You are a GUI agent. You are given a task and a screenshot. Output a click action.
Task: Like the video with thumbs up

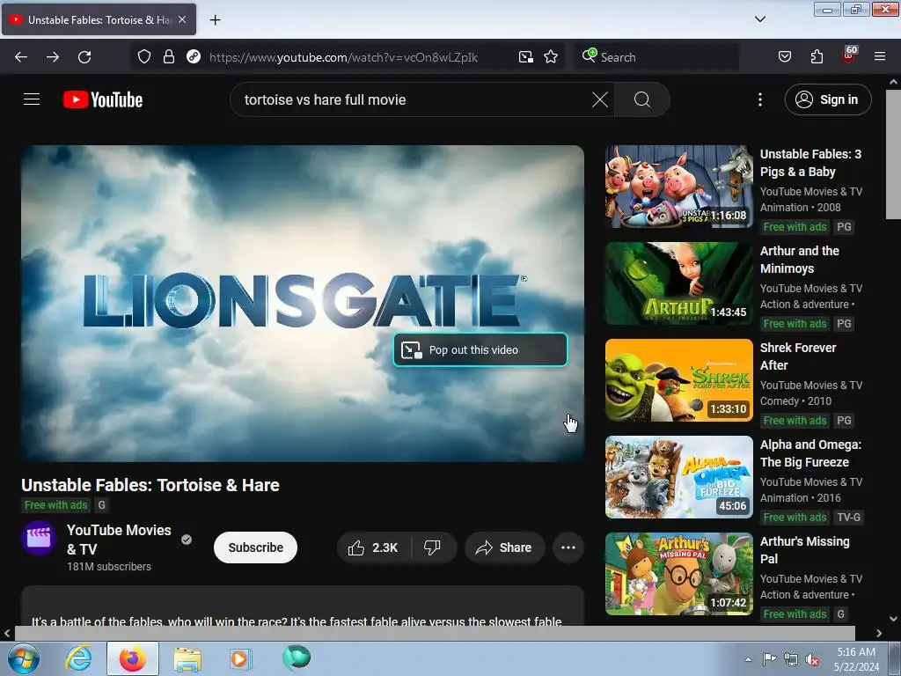(x=373, y=547)
